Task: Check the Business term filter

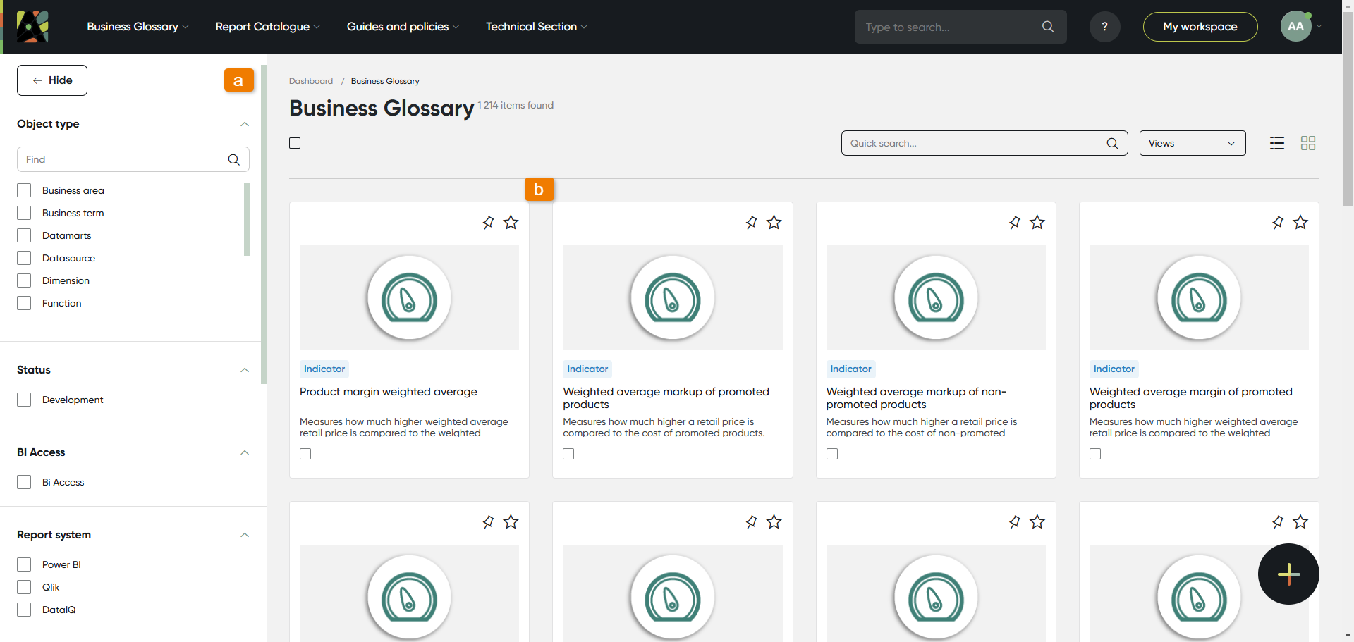Action: (x=25, y=213)
